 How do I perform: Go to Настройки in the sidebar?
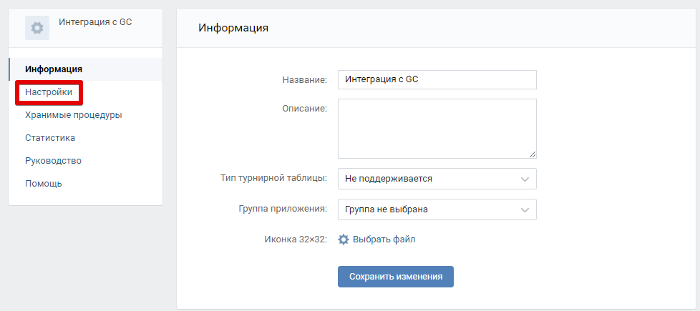pos(49,92)
